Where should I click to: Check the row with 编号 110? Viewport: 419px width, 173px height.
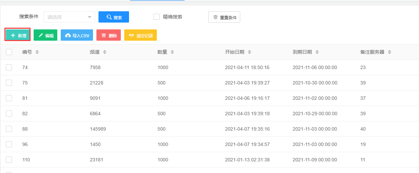click(x=9, y=160)
